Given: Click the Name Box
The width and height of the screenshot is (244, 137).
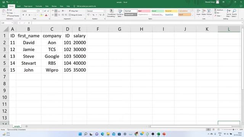Looking at the screenshot, I should click(x=7, y=23).
